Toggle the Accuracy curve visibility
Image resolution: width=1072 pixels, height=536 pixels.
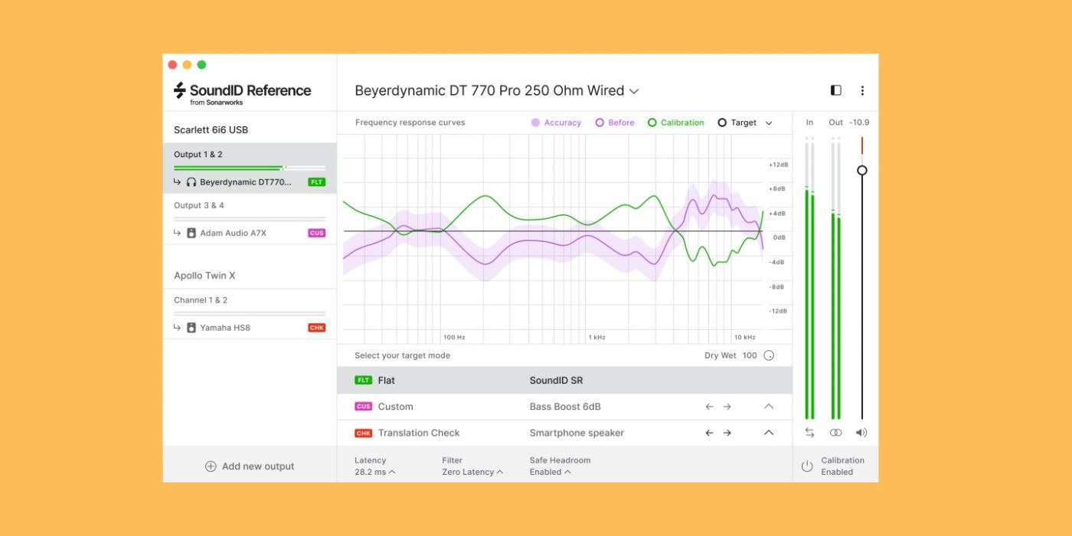coord(557,123)
